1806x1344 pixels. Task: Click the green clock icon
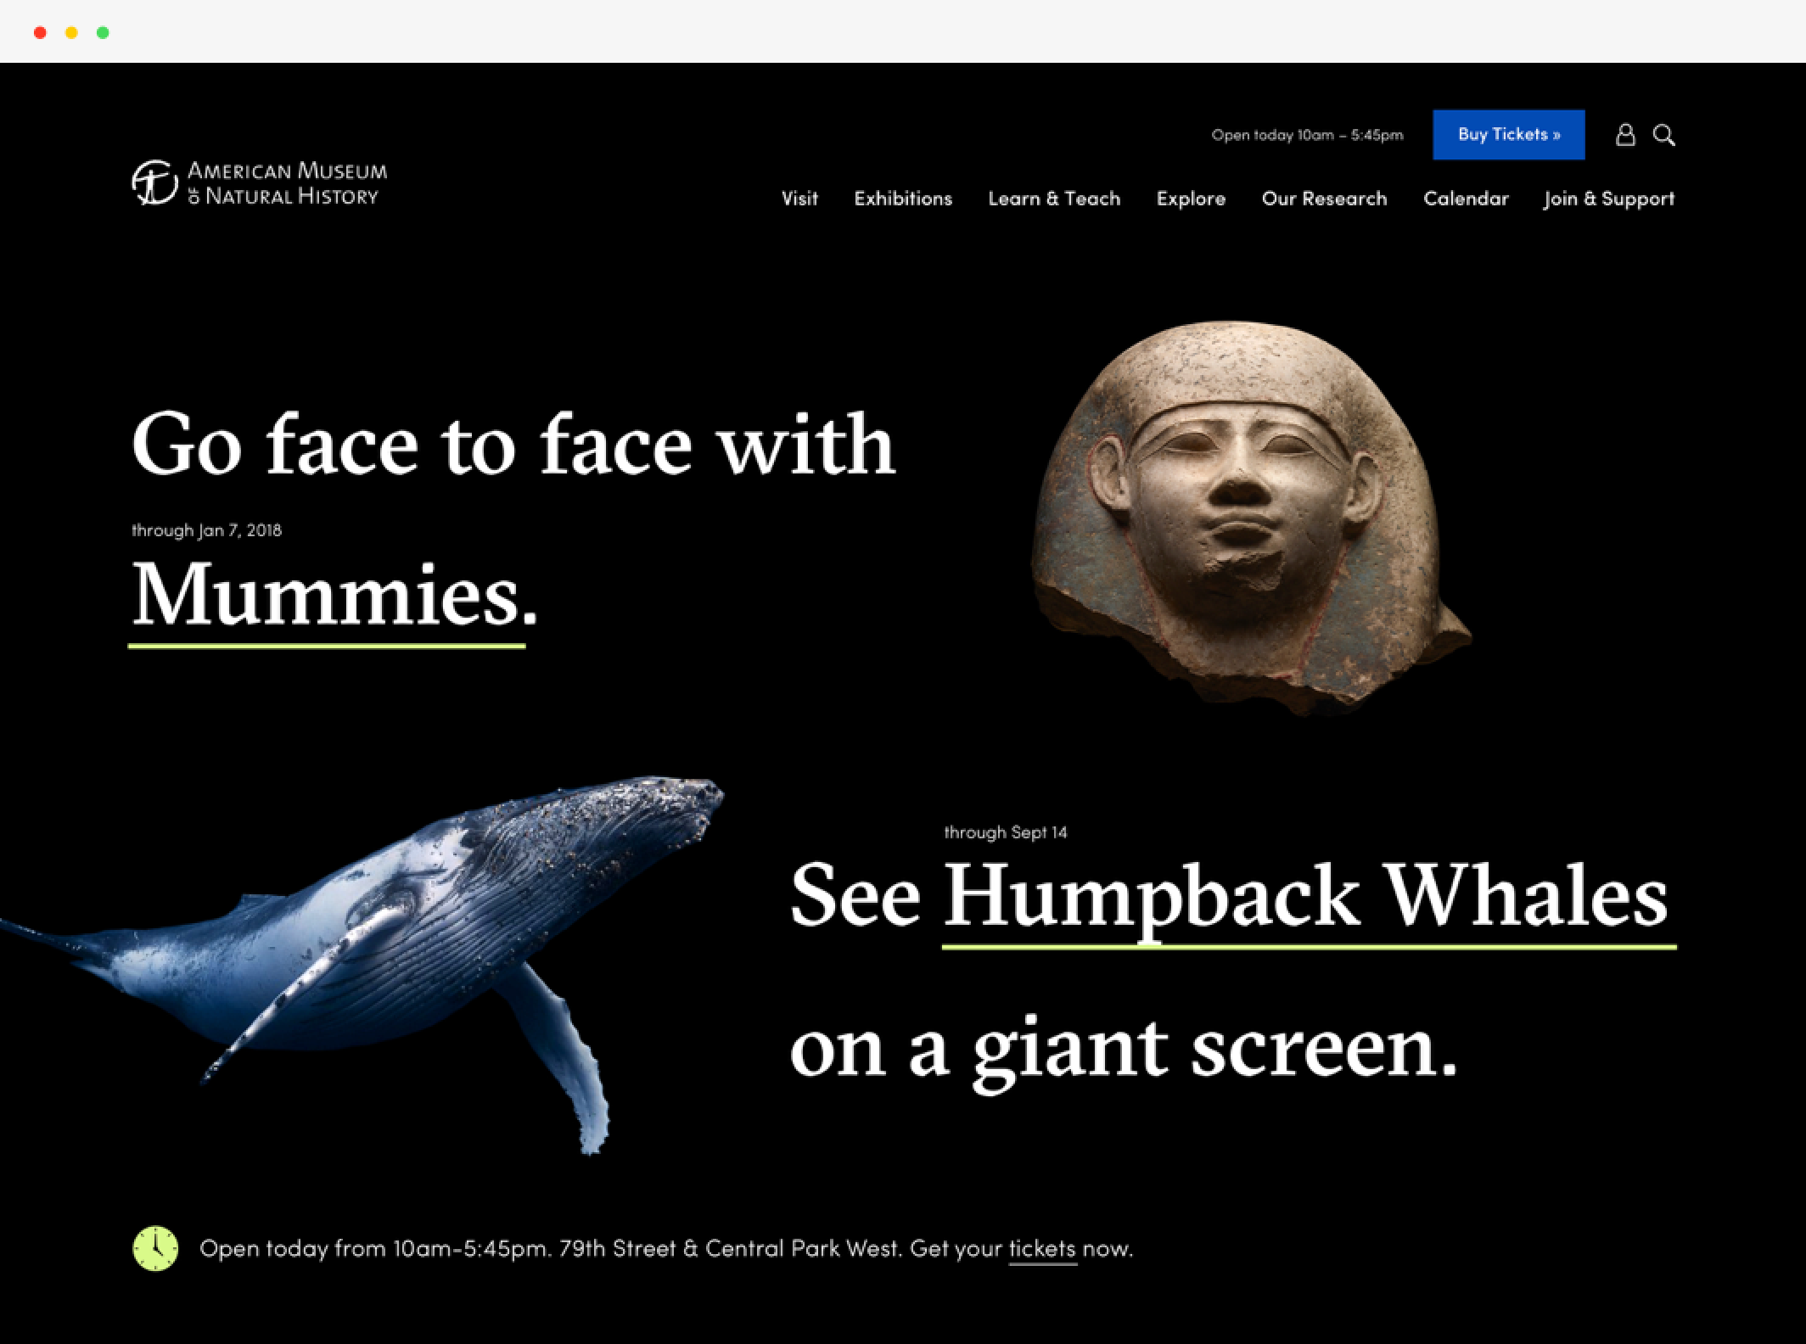tap(155, 1248)
